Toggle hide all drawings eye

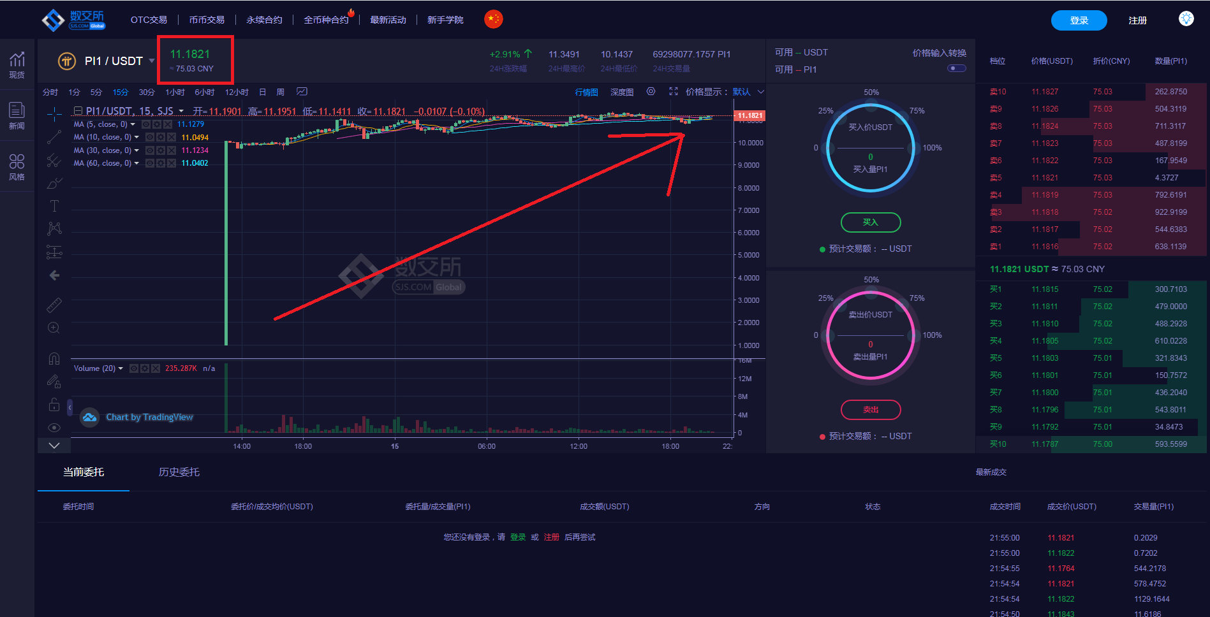click(x=54, y=428)
